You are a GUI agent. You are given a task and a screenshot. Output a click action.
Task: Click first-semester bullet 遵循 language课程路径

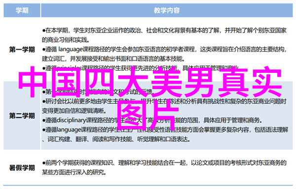[165, 49]
